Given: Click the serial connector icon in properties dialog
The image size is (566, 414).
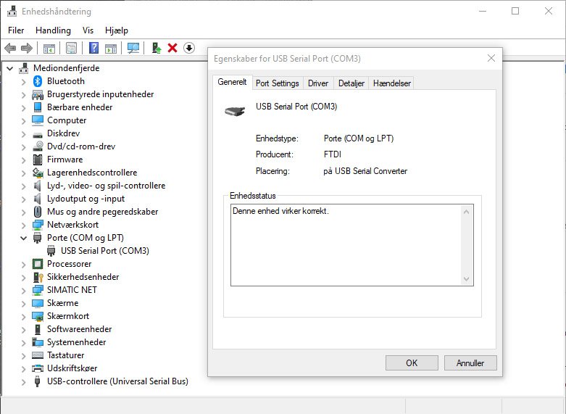Looking at the screenshot, I should (x=235, y=110).
